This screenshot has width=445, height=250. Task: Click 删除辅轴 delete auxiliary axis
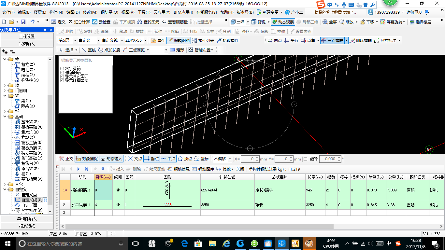click(361, 40)
